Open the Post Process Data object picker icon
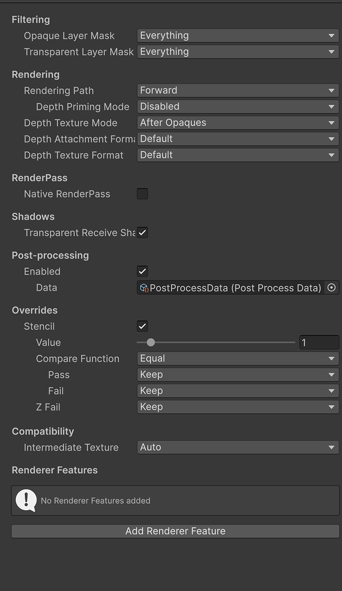342x591 pixels. click(x=332, y=287)
